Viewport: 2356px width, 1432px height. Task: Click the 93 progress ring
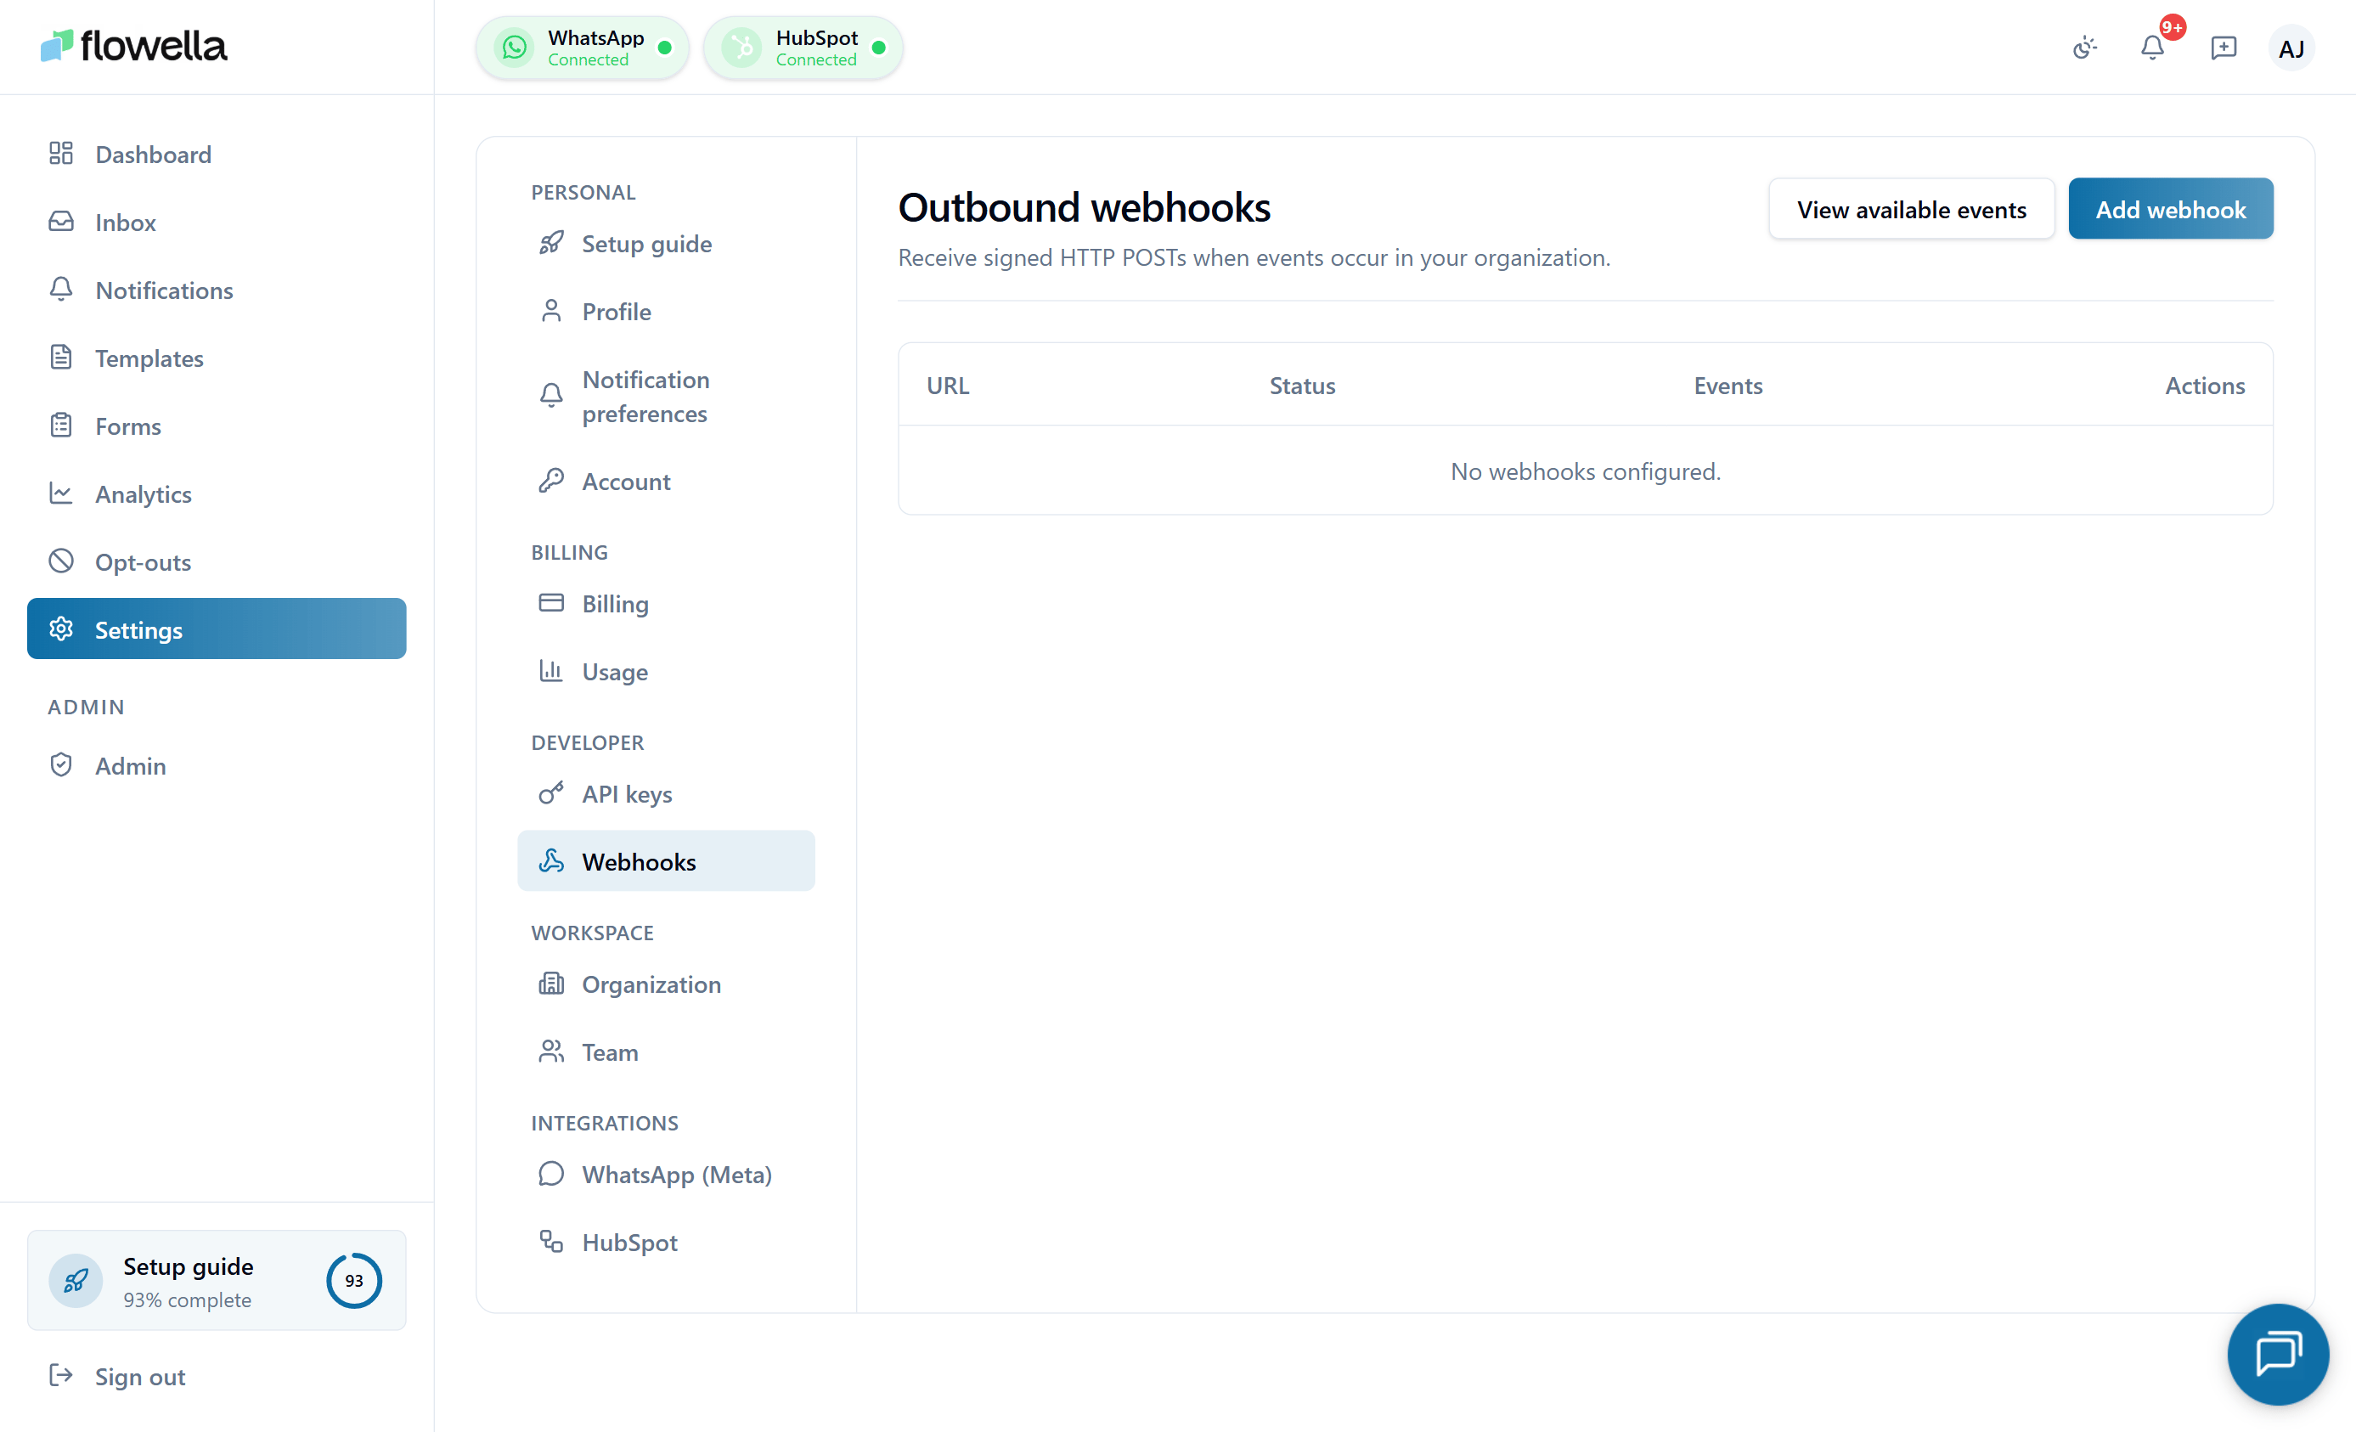click(x=354, y=1281)
